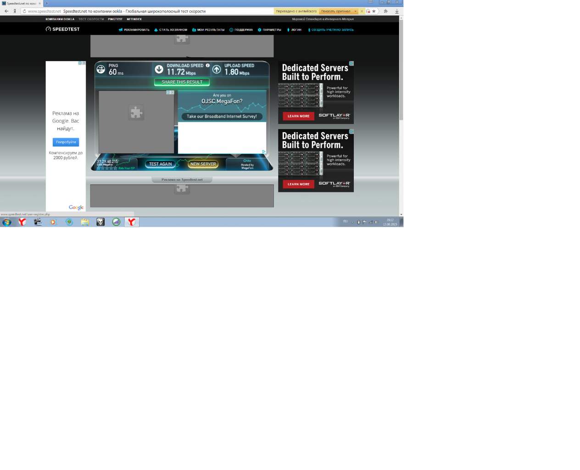Click the SPEEDTEST logo

pyautogui.click(x=62, y=29)
